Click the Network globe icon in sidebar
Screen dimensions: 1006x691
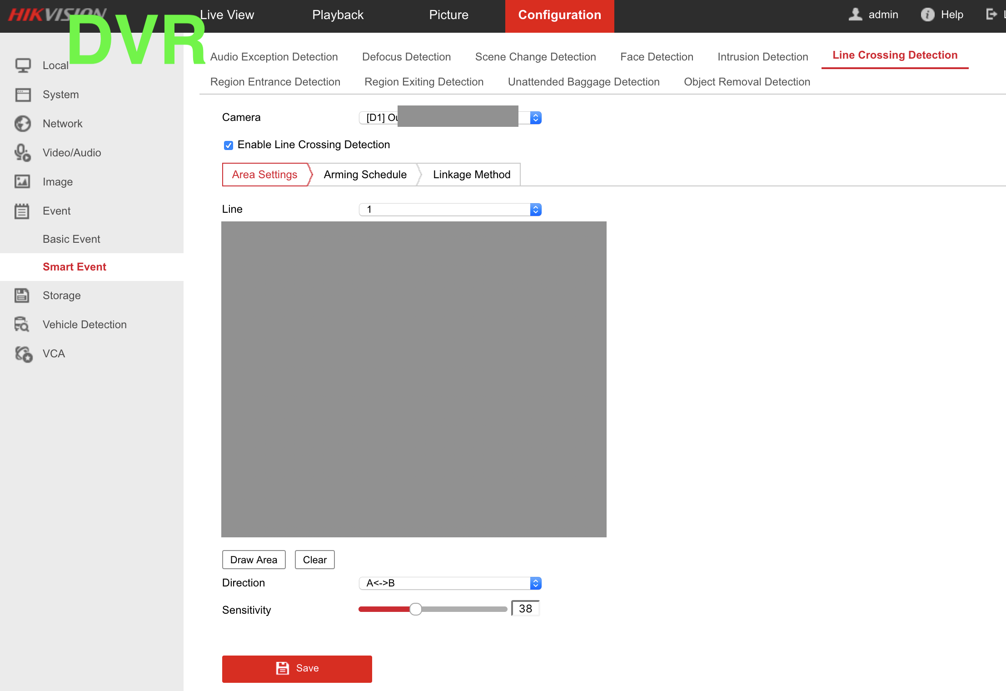22,124
